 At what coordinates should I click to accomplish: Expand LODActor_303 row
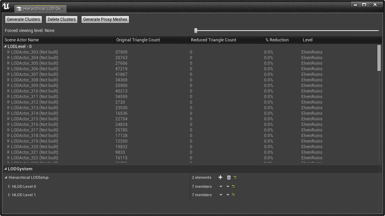tap(9, 52)
